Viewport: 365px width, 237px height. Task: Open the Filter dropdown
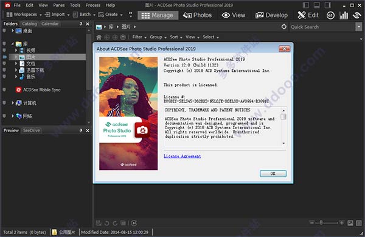(x=139, y=37)
